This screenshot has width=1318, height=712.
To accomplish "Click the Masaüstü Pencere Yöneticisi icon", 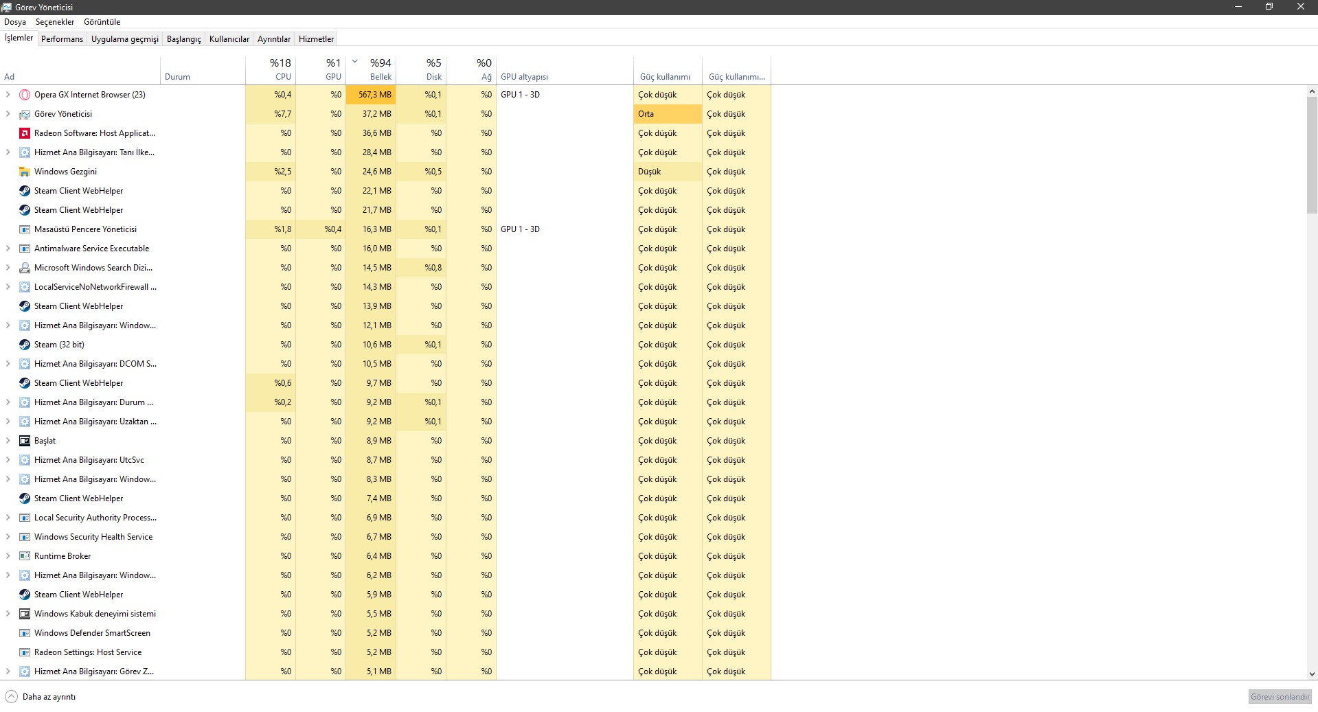I will pos(25,229).
